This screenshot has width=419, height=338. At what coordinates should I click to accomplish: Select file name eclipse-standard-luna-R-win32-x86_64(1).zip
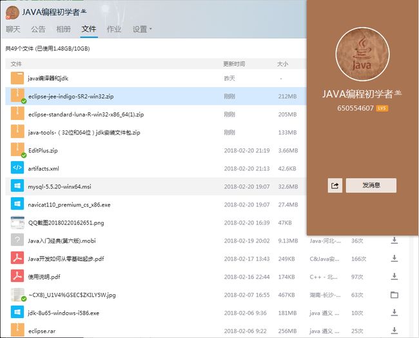pyautogui.click(x=86, y=114)
